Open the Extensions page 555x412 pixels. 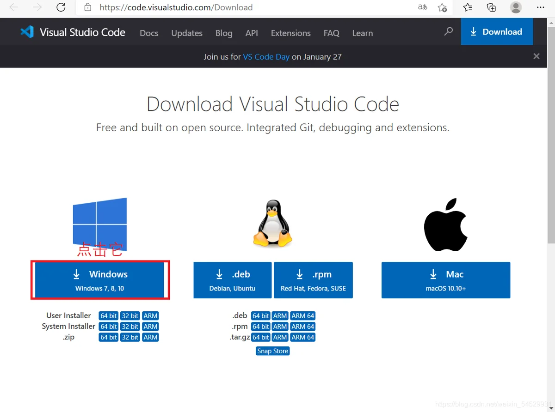pos(291,33)
